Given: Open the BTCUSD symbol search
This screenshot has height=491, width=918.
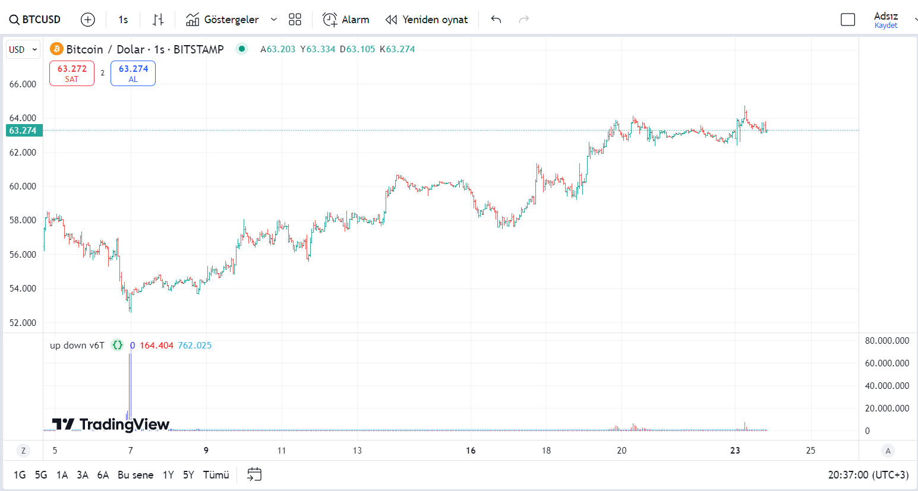Looking at the screenshot, I should click(x=35, y=20).
